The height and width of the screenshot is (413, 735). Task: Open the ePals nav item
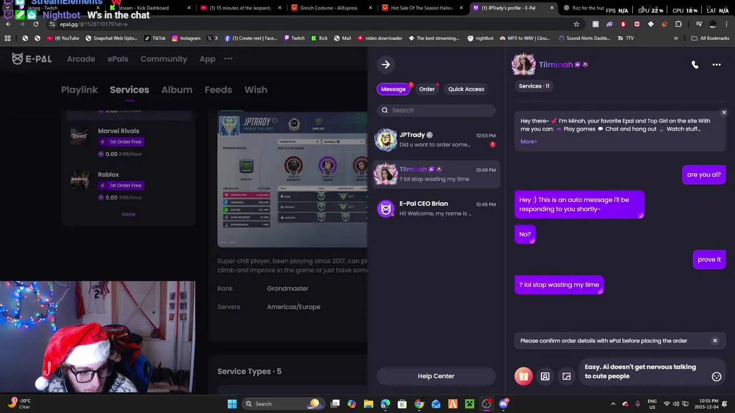point(118,59)
